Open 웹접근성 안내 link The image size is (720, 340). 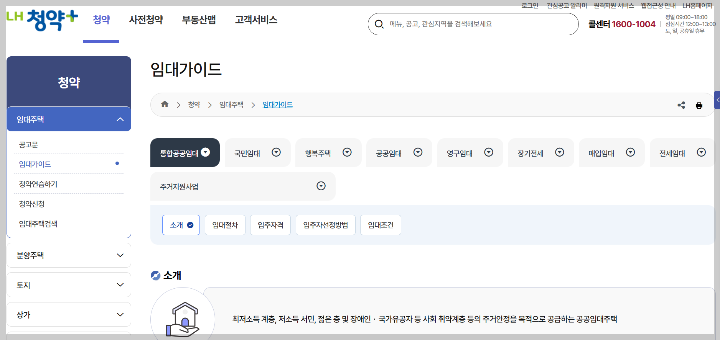(x=658, y=5)
